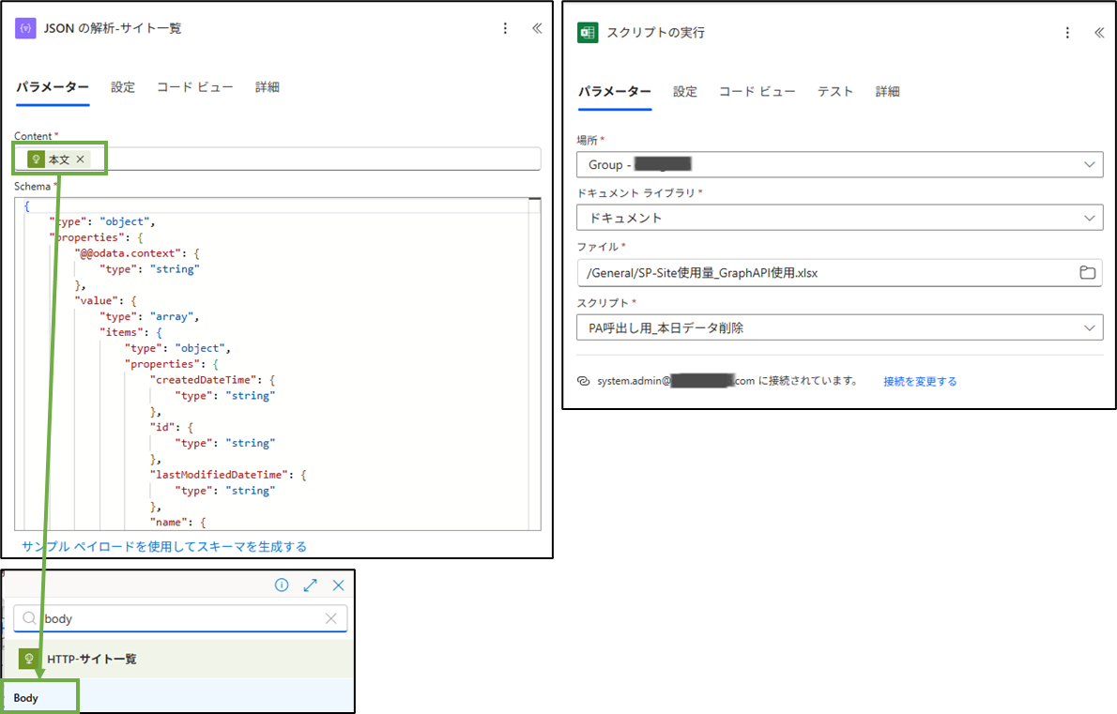Click the Schema editor scrollbar
This screenshot has height=714, width=1117.
coord(534,363)
